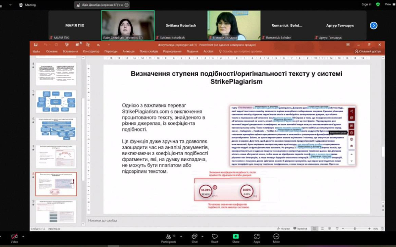The width and height of the screenshot is (396, 247).
Task: Open the Файл menu tab
Action: click(36, 51)
